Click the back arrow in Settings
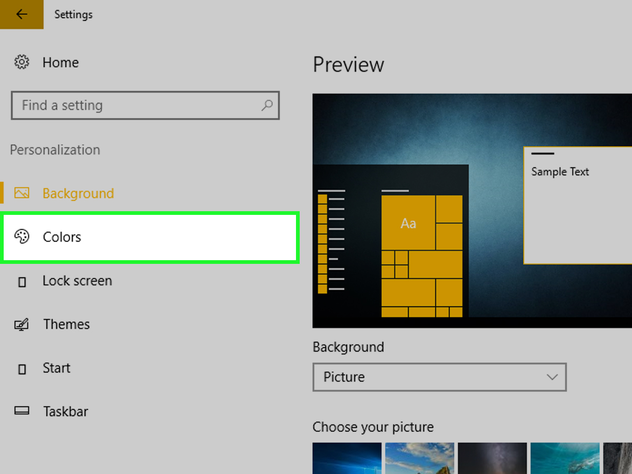The width and height of the screenshot is (632, 474). [22, 14]
